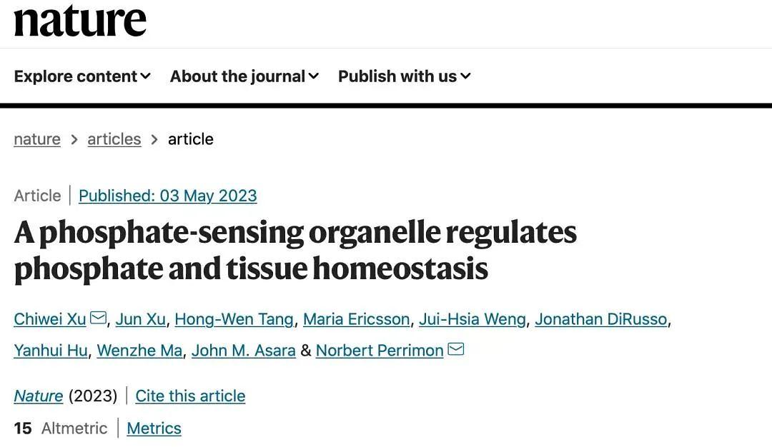772x447 pixels.
Task: Click the Nature logo
Action: coord(80,21)
